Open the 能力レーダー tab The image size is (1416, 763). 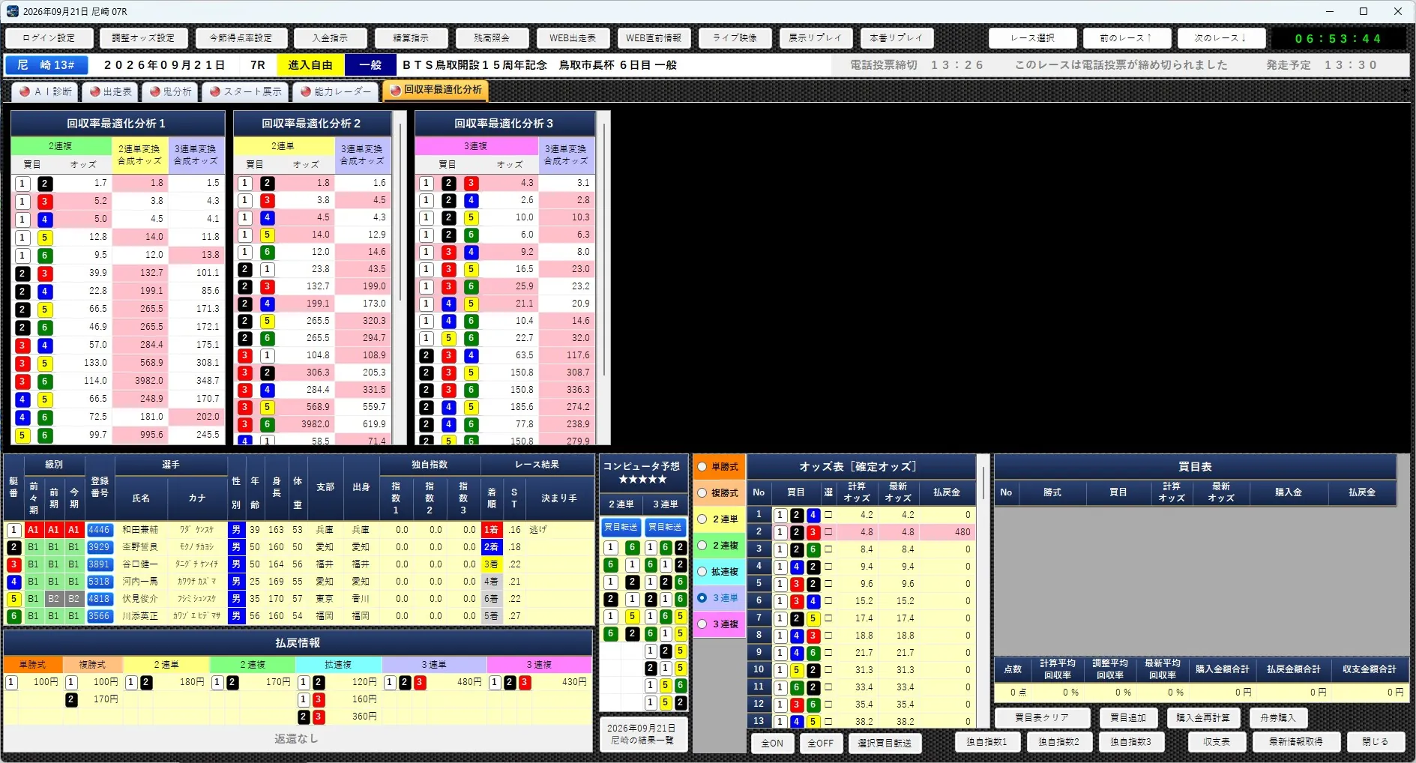pyautogui.click(x=335, y=91)
